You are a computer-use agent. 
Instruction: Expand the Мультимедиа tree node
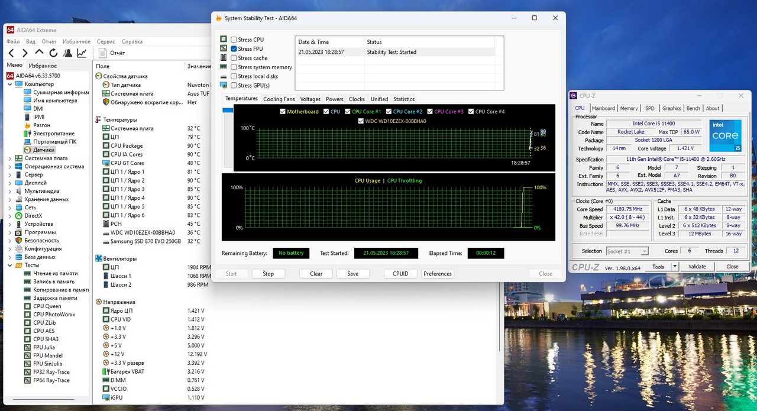coord(9,191)
